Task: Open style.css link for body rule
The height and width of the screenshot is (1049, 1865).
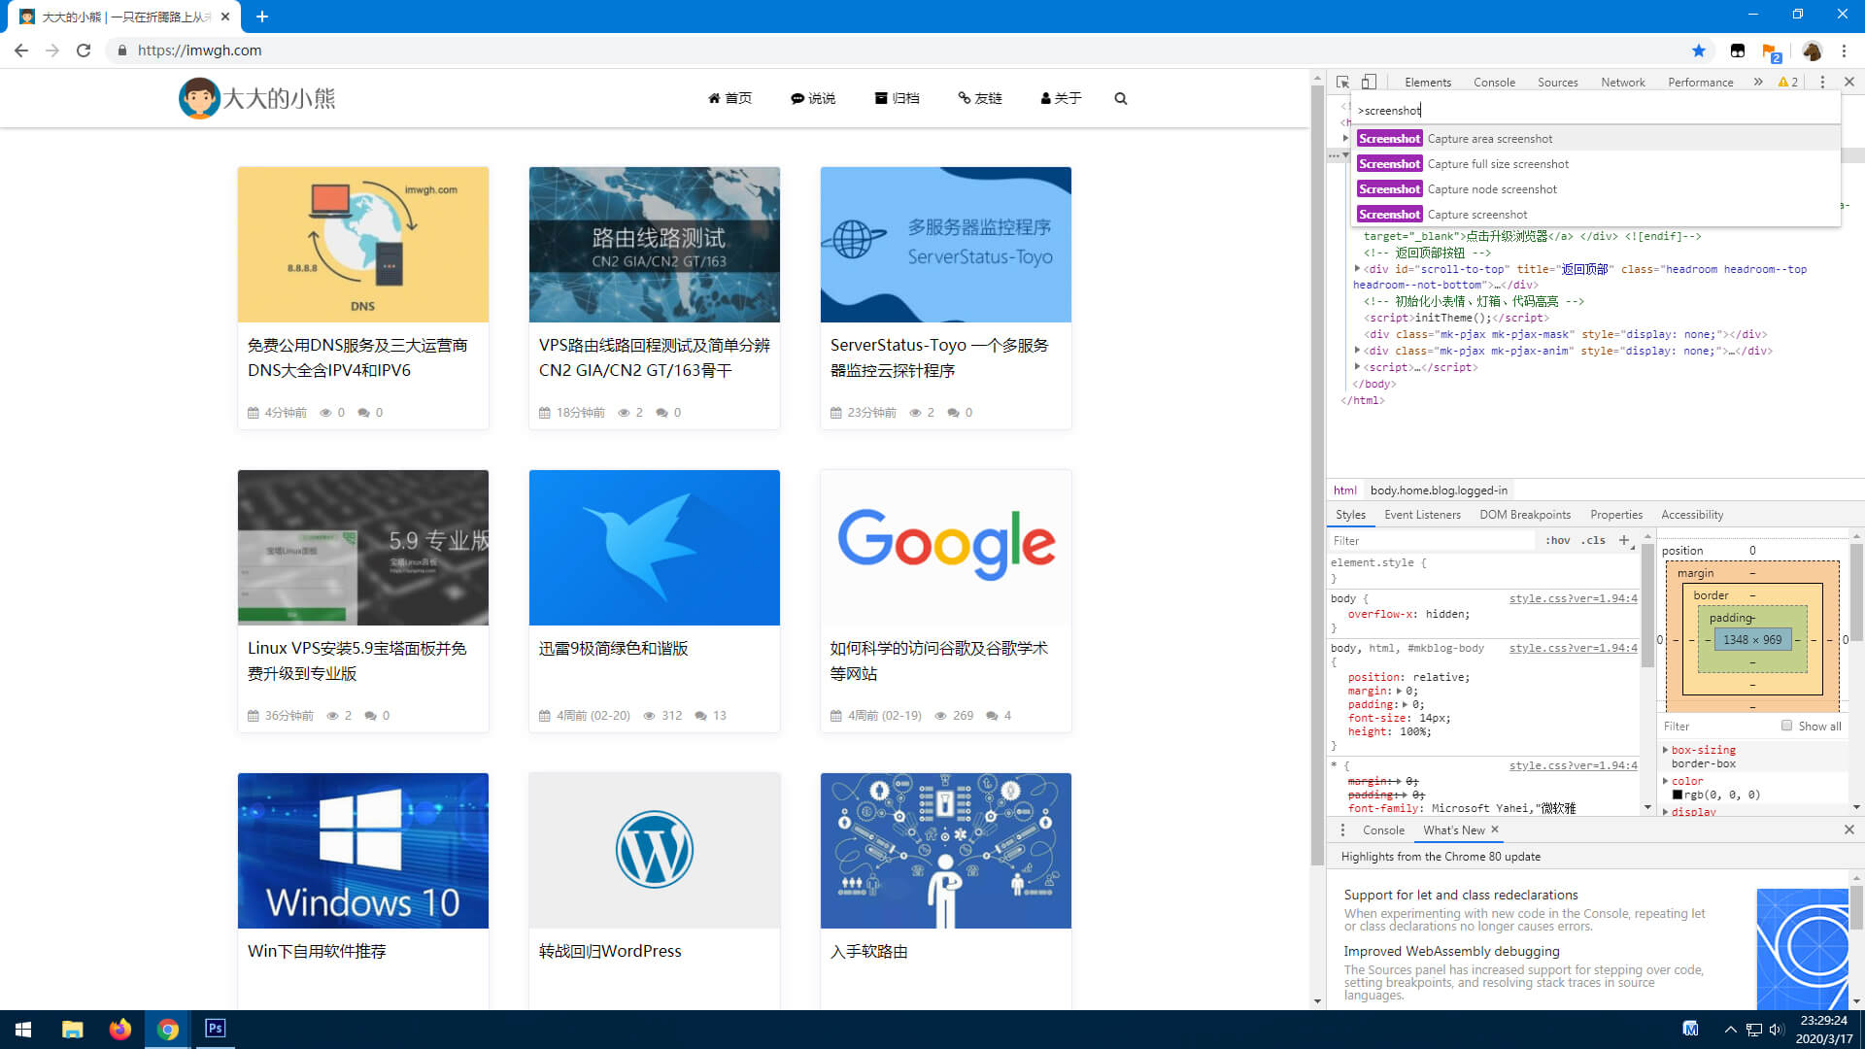Action: (1573, 598)
